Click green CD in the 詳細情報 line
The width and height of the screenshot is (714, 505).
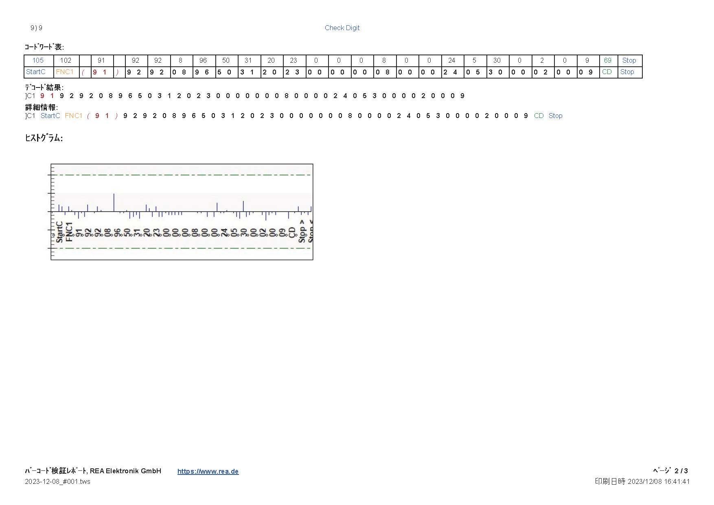tap(539, 116)
